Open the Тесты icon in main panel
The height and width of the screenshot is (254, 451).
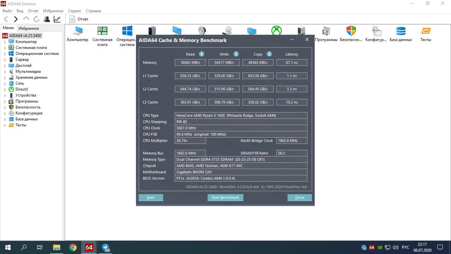point(426,34)
